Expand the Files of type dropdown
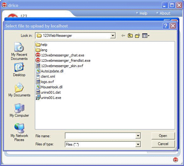 (x=138, y=144)
